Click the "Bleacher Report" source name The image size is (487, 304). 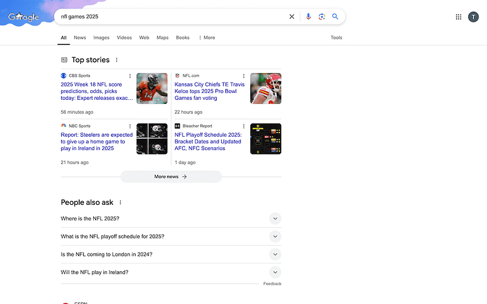(197, 126)
